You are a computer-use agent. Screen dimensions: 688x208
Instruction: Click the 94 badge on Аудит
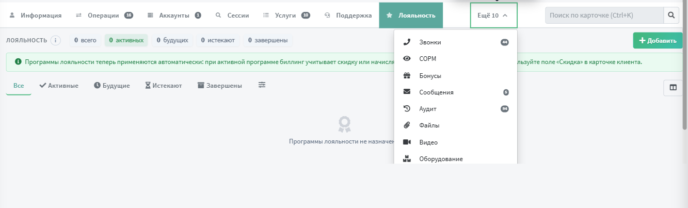505,109
